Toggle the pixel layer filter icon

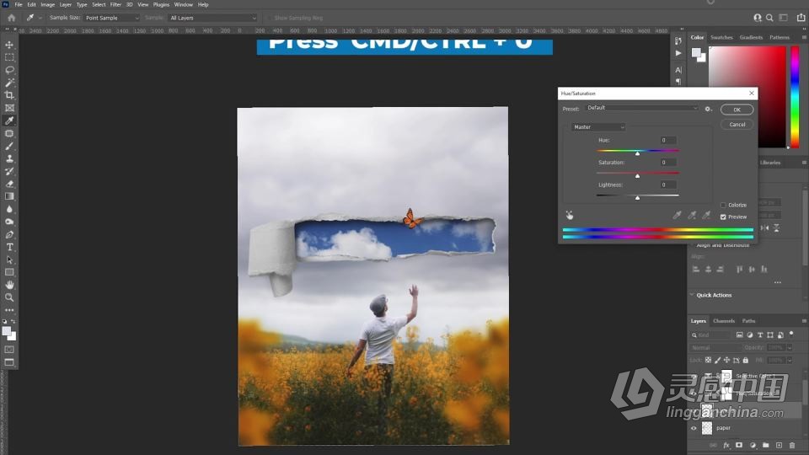click(739, 335)
